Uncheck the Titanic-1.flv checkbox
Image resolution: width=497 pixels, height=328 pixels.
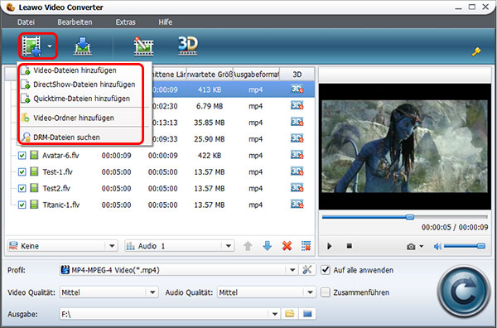(22, 205)
